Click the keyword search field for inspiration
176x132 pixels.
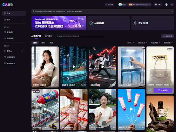(80, 36)
